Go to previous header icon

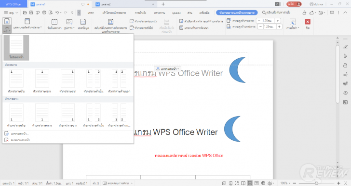point(132,21)
